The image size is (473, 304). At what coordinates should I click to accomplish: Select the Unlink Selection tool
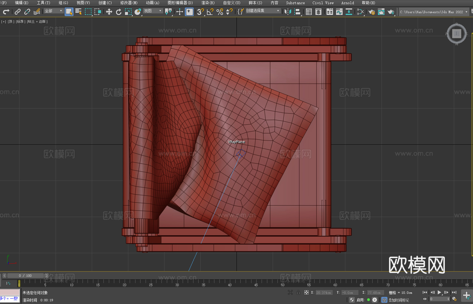coord(27,12)
